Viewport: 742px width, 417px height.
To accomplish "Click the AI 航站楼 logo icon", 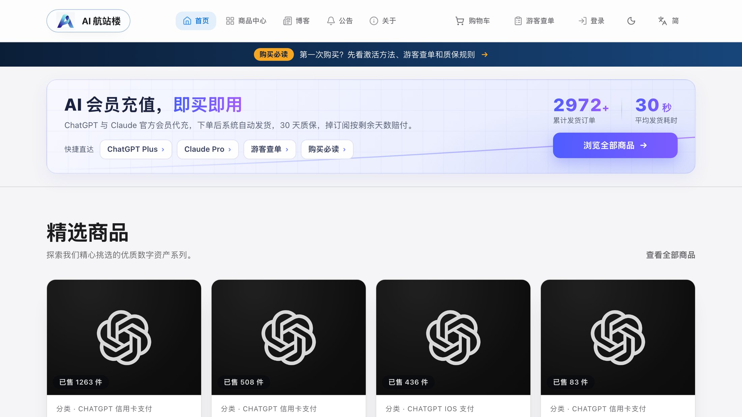I will coord(65,21).
